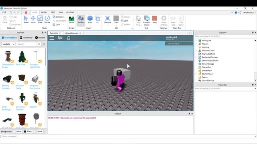Click the Run a command bar
257x144 pixels.
pos(128,136)
